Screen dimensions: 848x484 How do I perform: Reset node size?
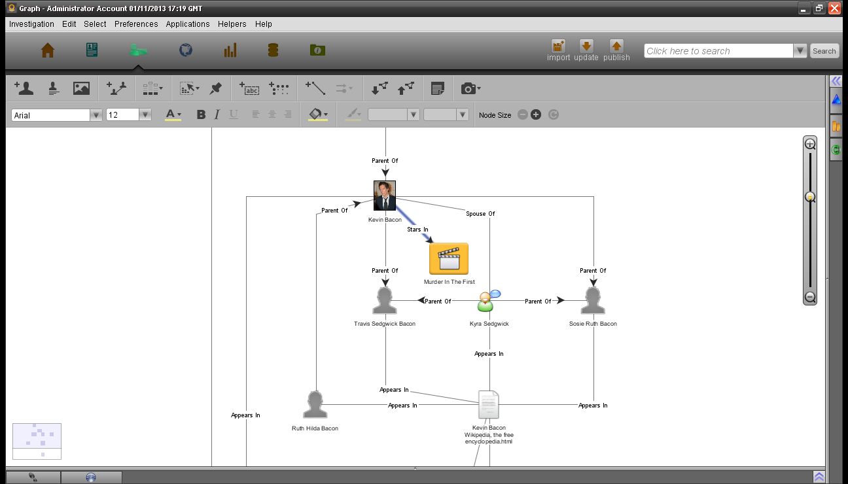point(554,114)
